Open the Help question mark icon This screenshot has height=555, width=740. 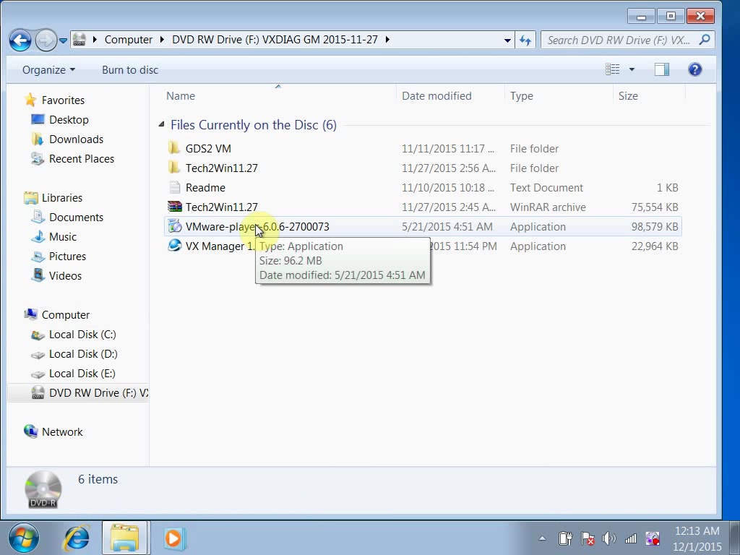(x=694, y=69)
